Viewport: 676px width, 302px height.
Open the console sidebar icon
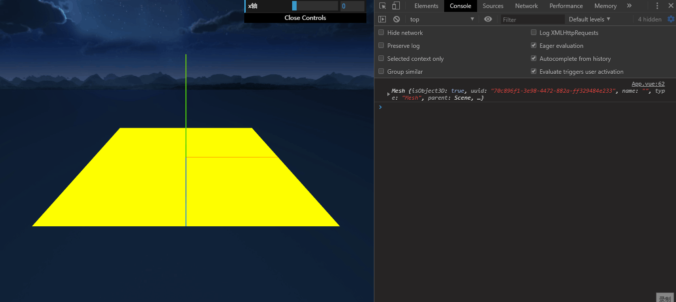pos(381,19)
